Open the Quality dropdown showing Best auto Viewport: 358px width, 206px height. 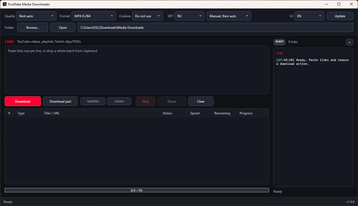[x=36, y=16]
